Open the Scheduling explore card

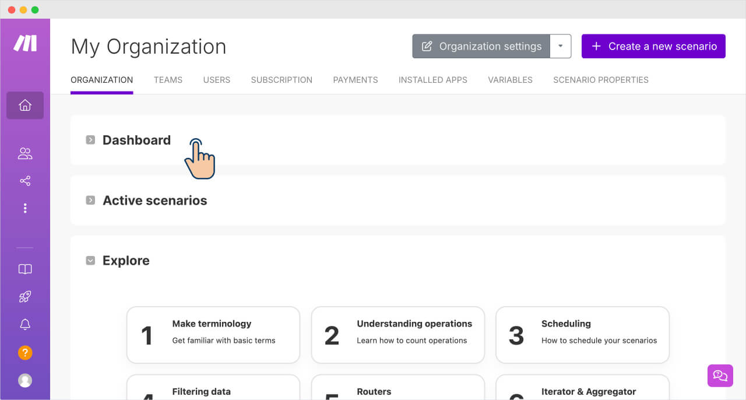pyautogui.click(x=582, y=335)
